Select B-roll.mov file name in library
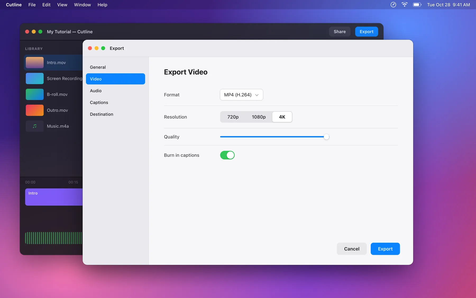476x298 pixels. [57, 94]
